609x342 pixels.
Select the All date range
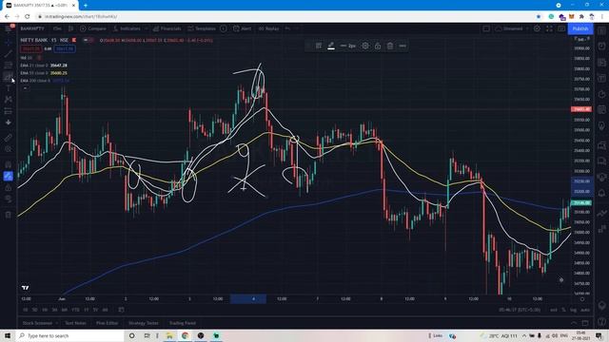tap(105, 310)
